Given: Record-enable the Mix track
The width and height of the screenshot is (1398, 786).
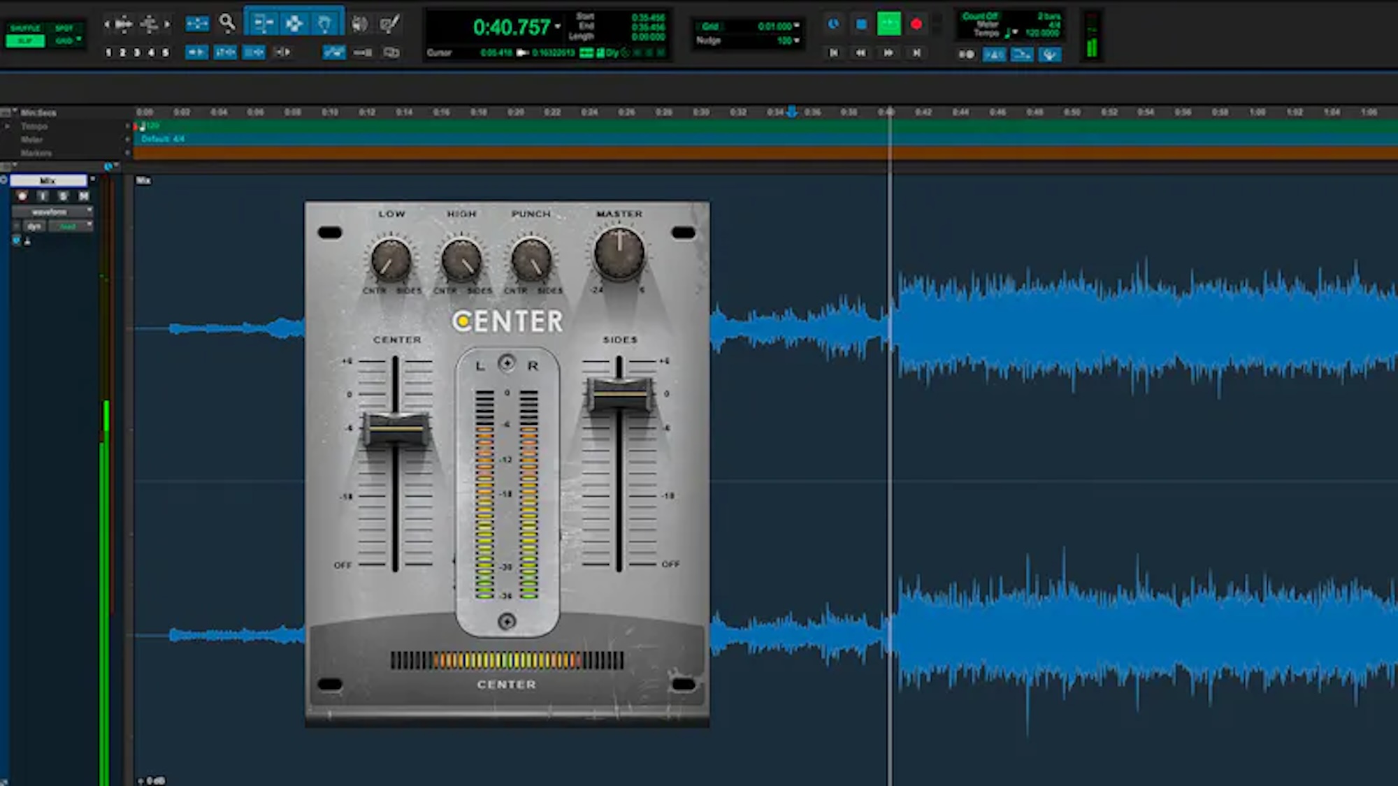Looking at the screenshot, I should [x=22, y=196].
